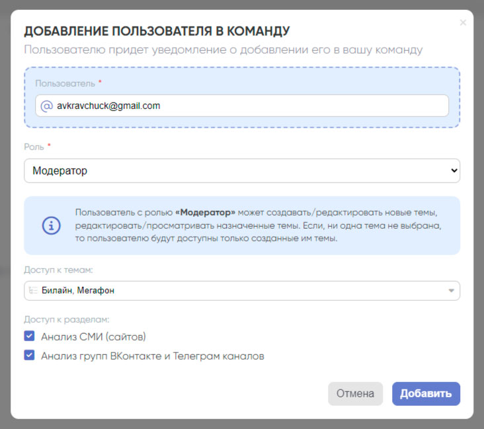
Task: Click the Пользователь field label
Action: (x=65, y=83)
